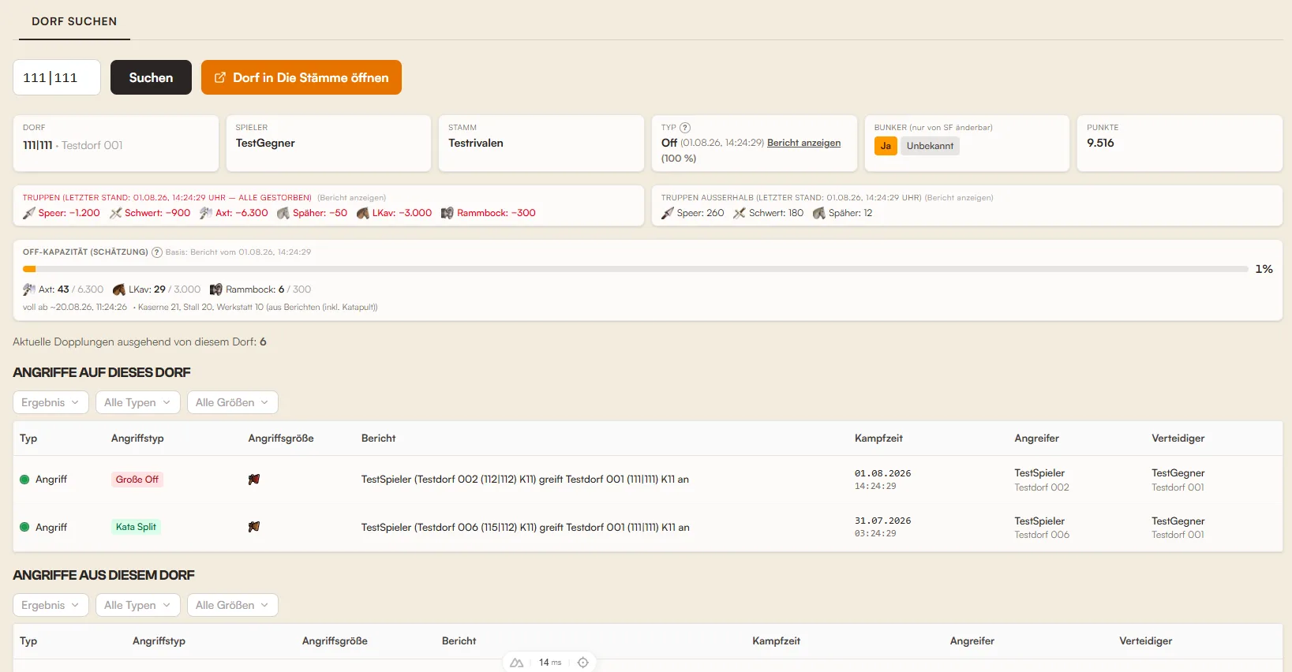Click light cavalry icon beside LKav: -3.000
The image size is (1292, 672).
pos(363,213)
